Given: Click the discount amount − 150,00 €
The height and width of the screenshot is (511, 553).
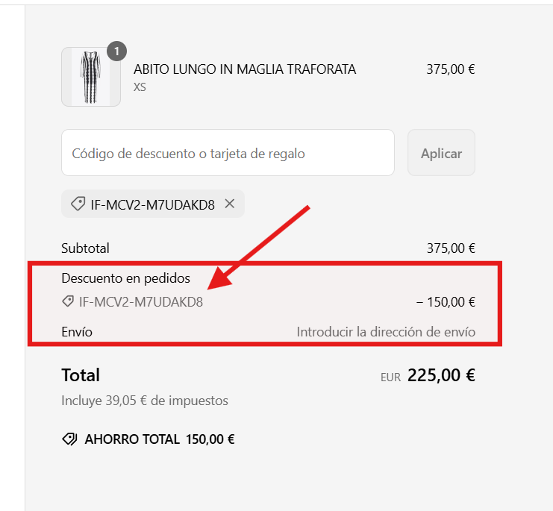Looking at the screenshot, I should pos(446,302).
